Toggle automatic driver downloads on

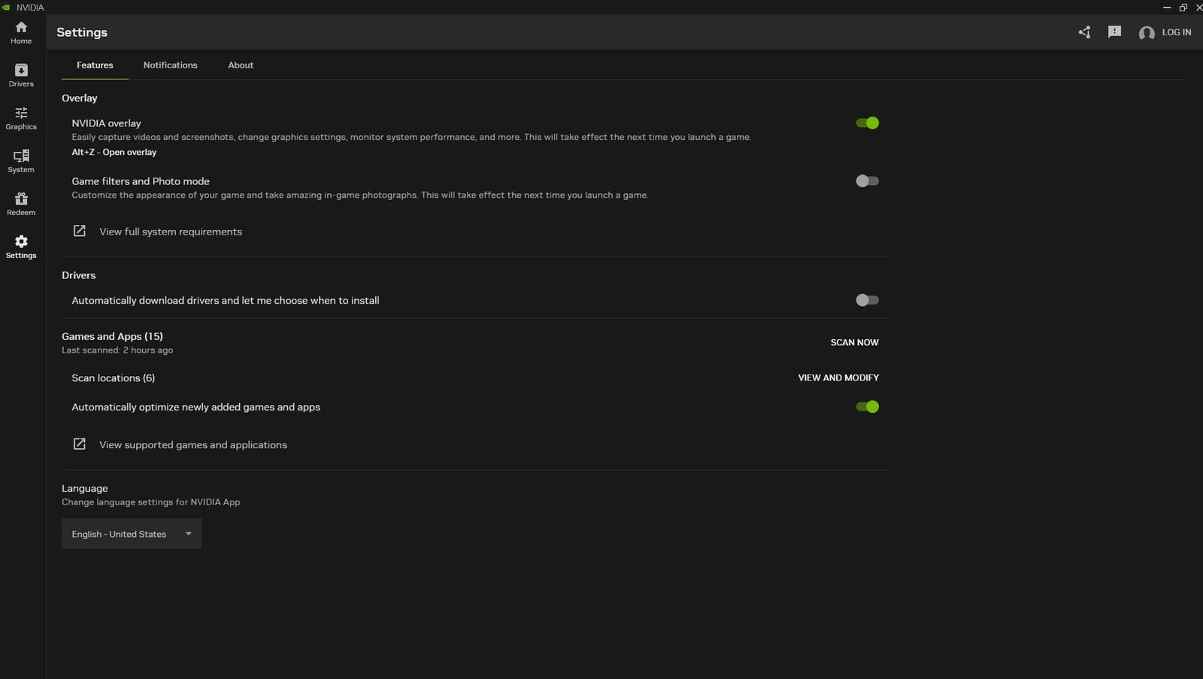(866, 300)
